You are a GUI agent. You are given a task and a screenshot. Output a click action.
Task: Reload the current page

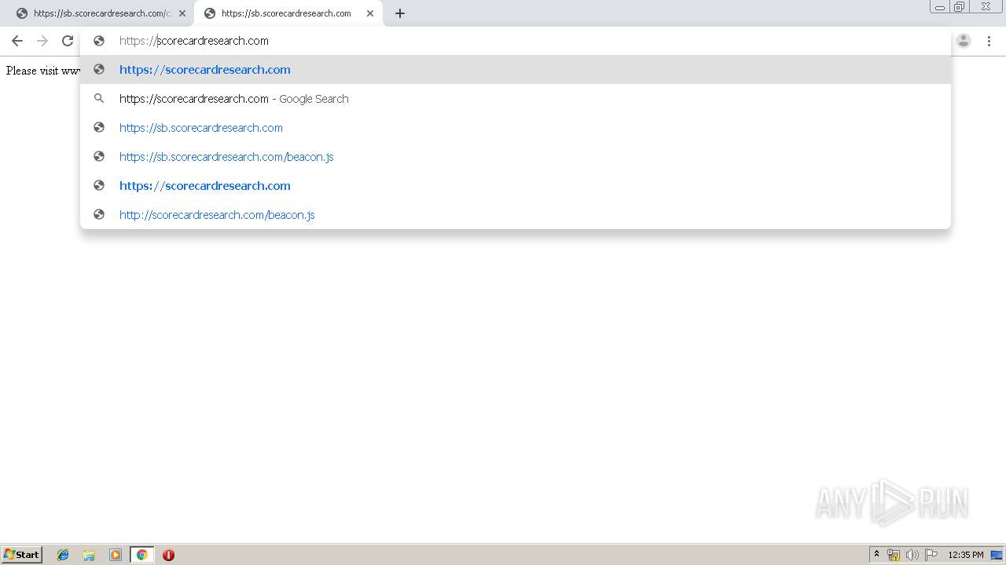tap(68, 41)
